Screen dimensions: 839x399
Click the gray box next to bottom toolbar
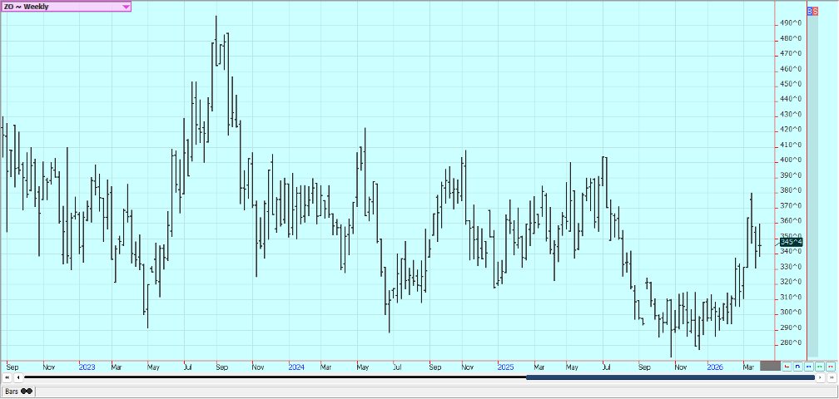[770, 366]
